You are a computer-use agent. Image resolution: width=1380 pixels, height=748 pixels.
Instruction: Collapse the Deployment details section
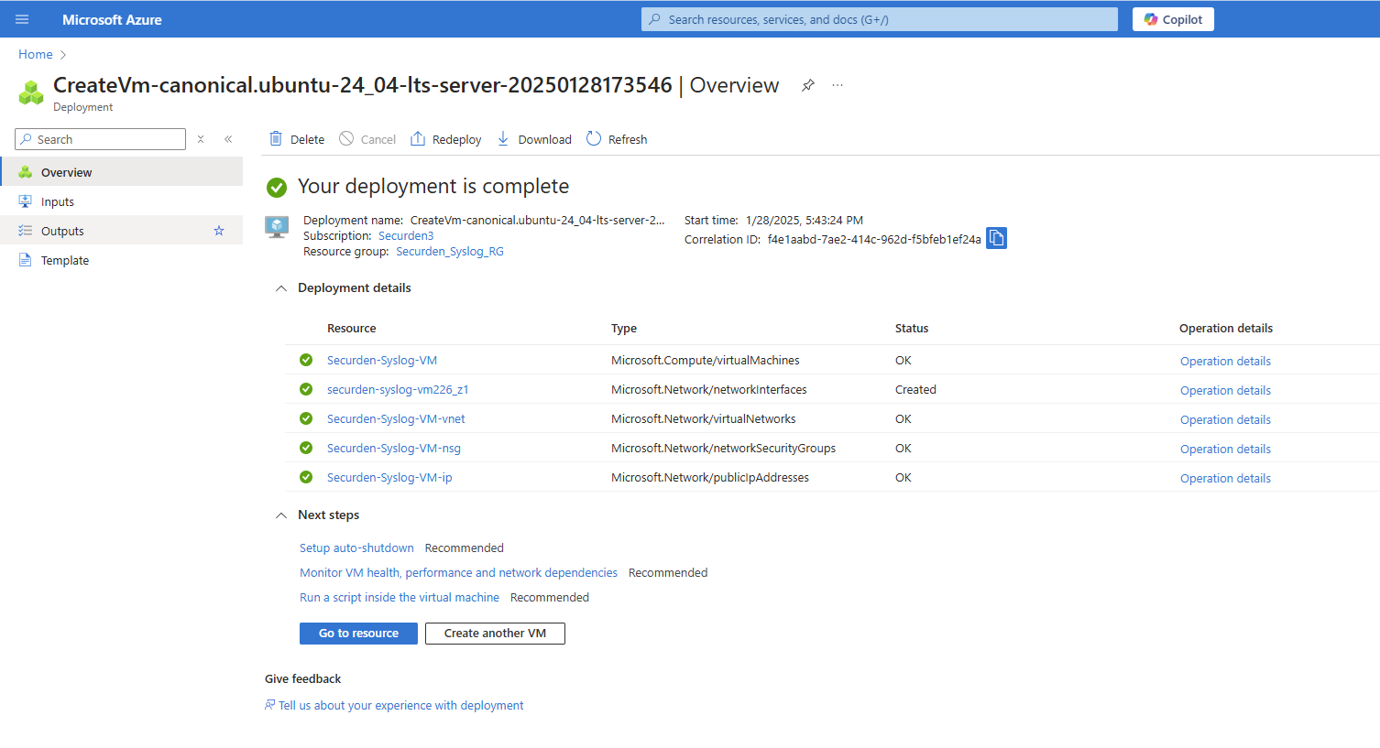281,288
